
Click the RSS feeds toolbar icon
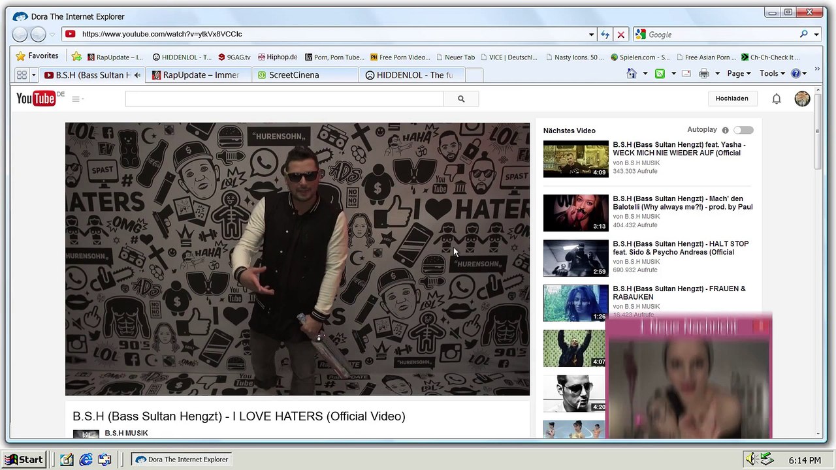tap(660, 74)
